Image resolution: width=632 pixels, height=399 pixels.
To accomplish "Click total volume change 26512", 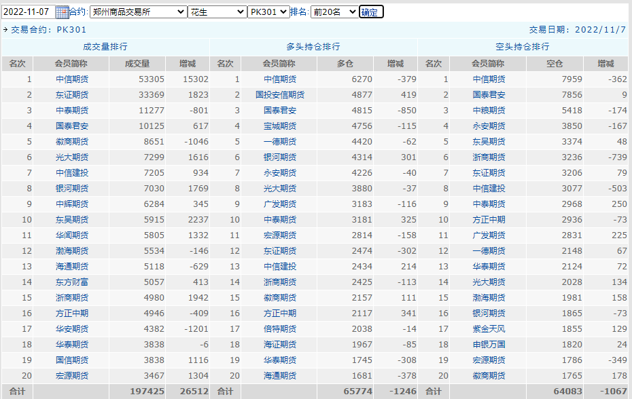I will [x=194, y=392].
